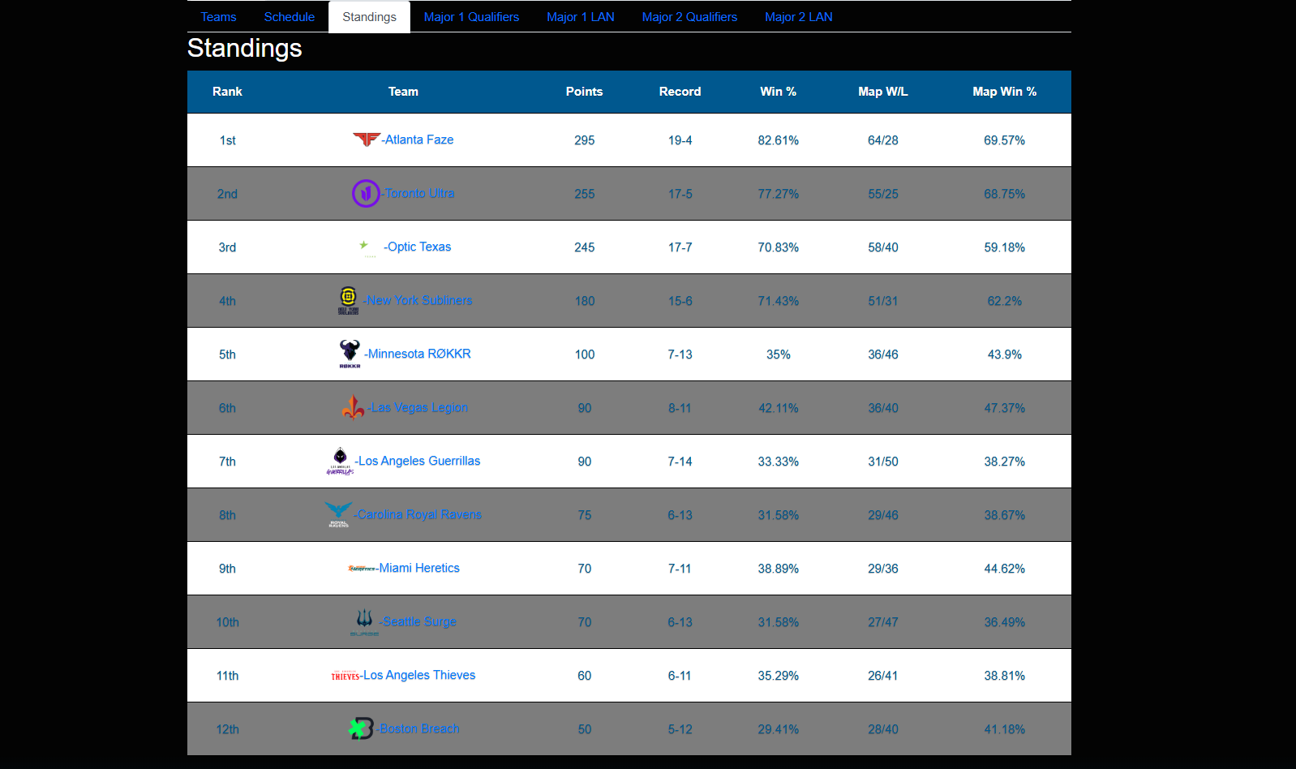Click the Standings page heading
1296x769 pixels.
coord(244,49)
